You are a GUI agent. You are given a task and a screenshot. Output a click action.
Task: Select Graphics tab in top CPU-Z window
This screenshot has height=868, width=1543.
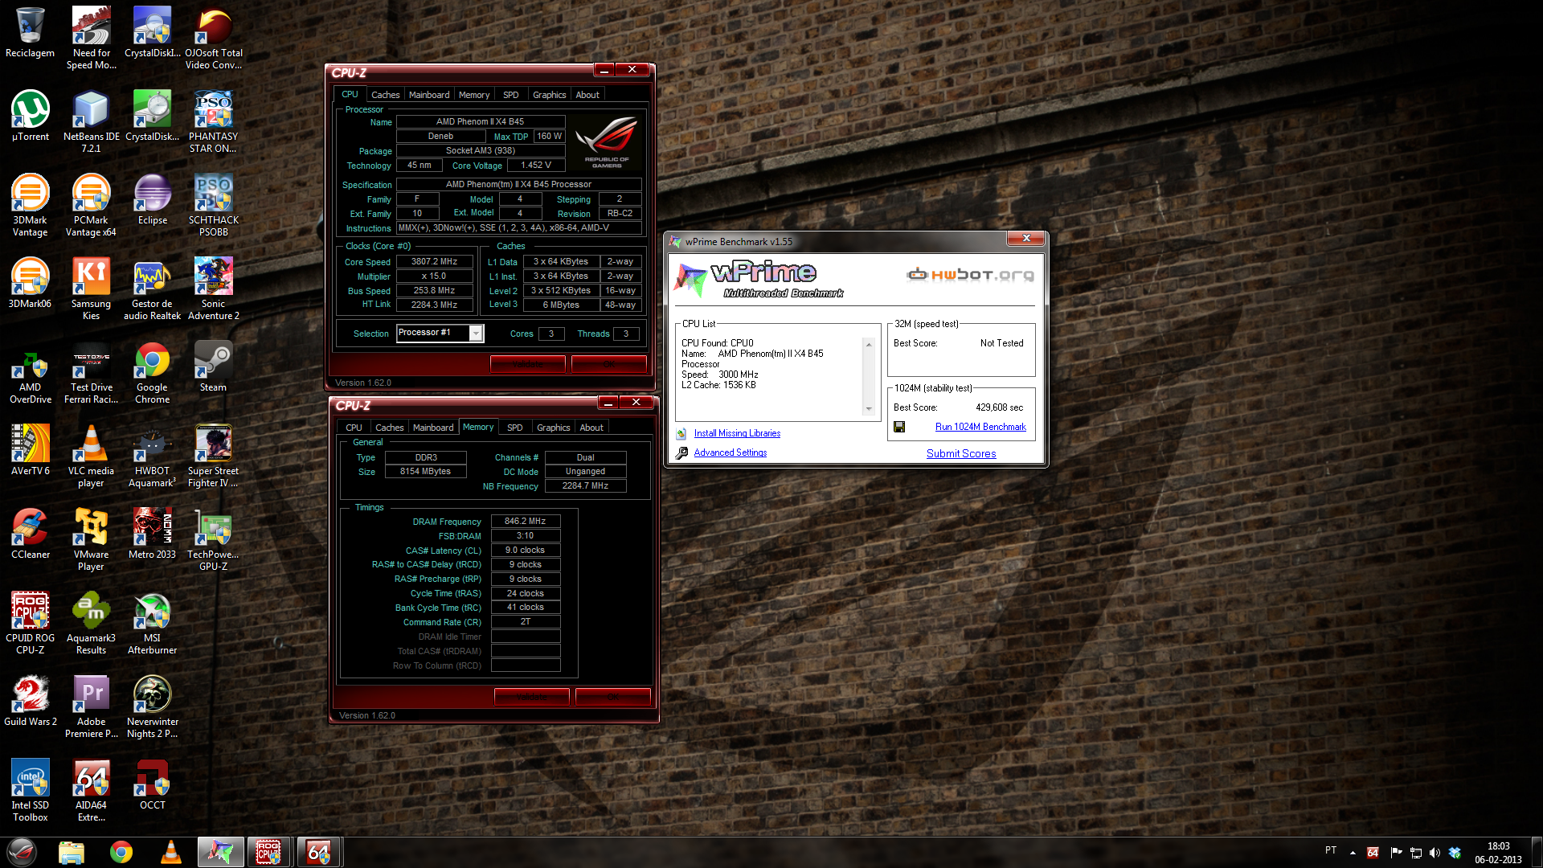pos(549,95)
